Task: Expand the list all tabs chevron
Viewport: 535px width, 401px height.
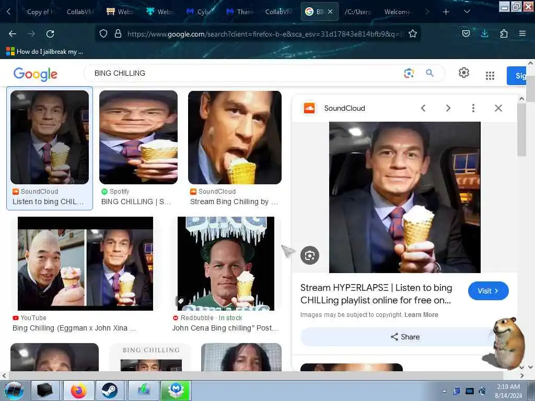Action: 467,11
